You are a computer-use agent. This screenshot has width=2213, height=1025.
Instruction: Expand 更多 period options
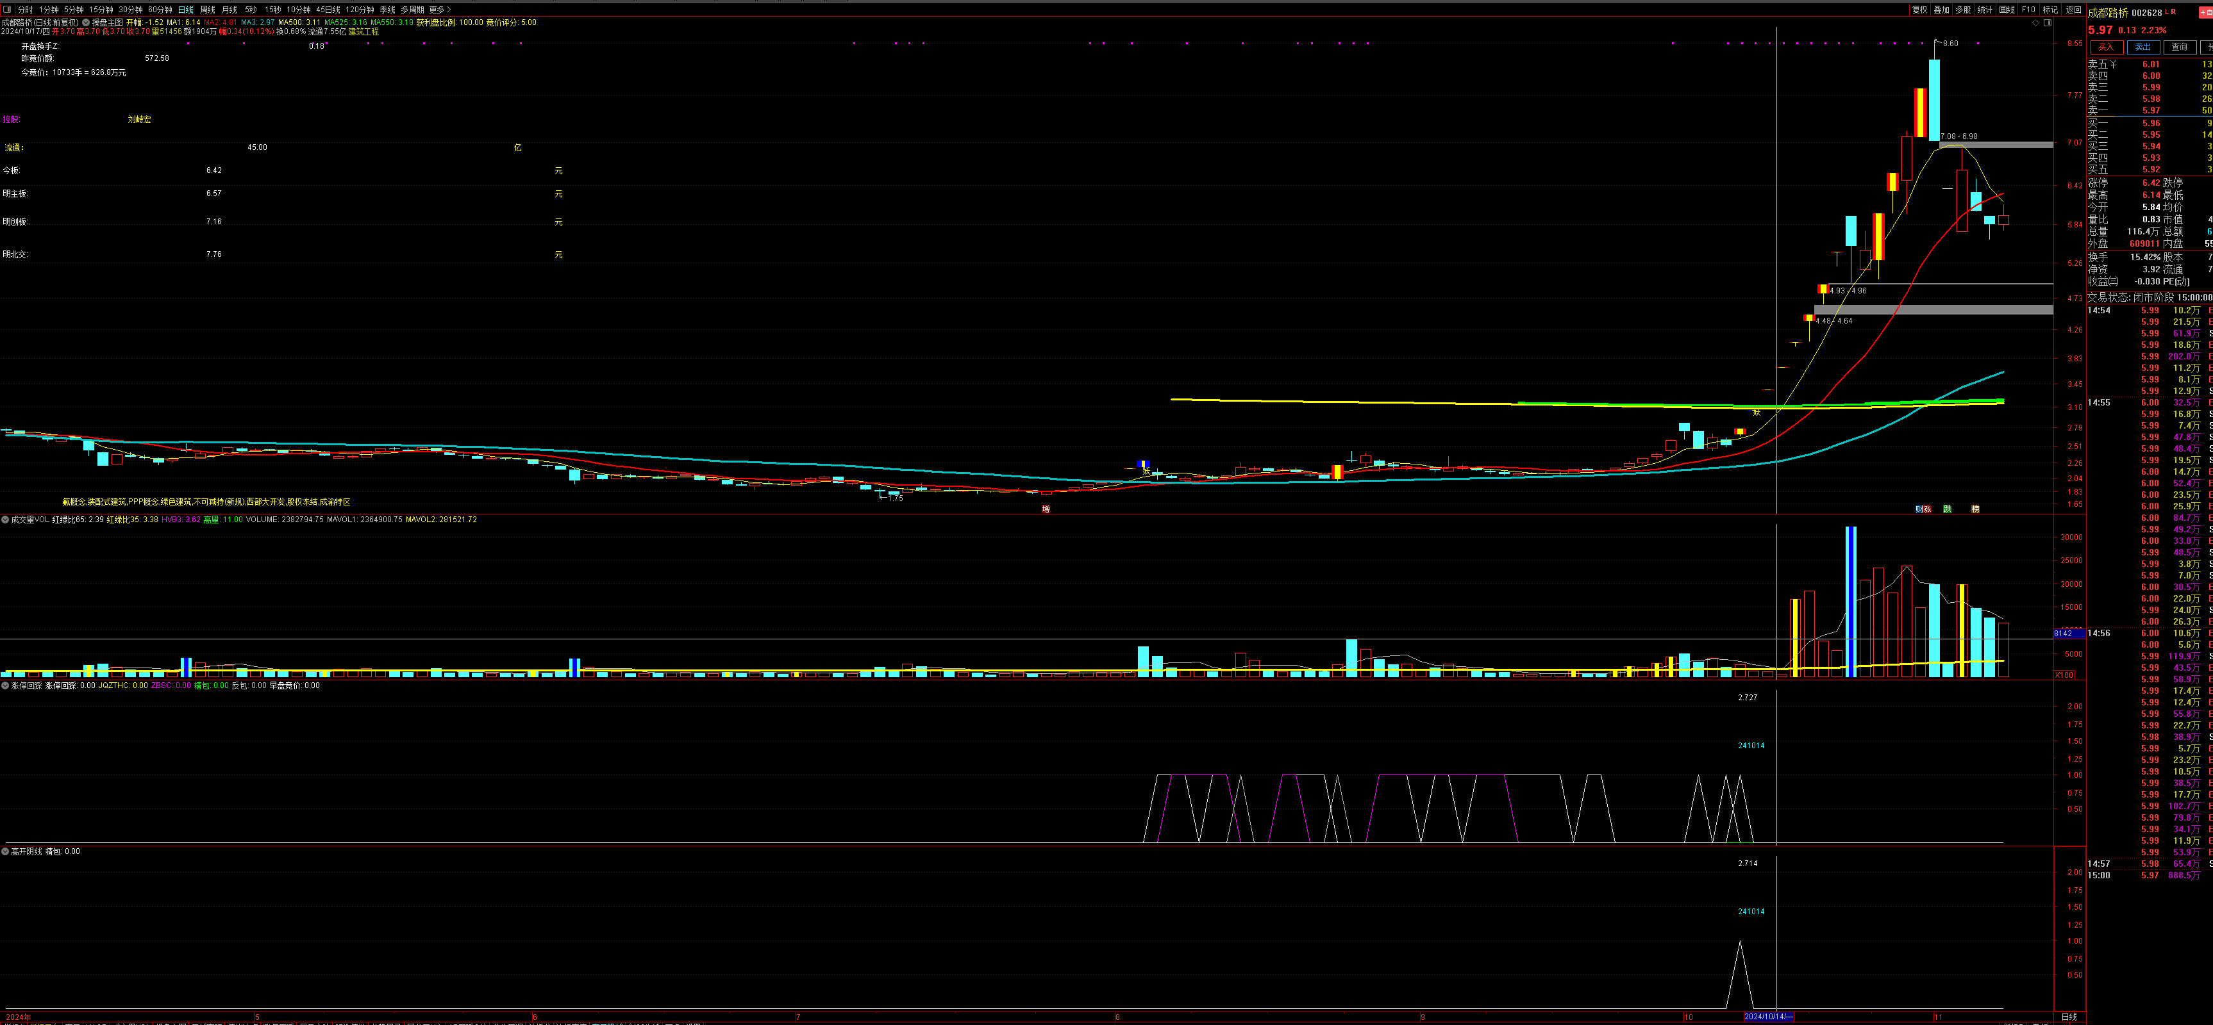[440, 10]
